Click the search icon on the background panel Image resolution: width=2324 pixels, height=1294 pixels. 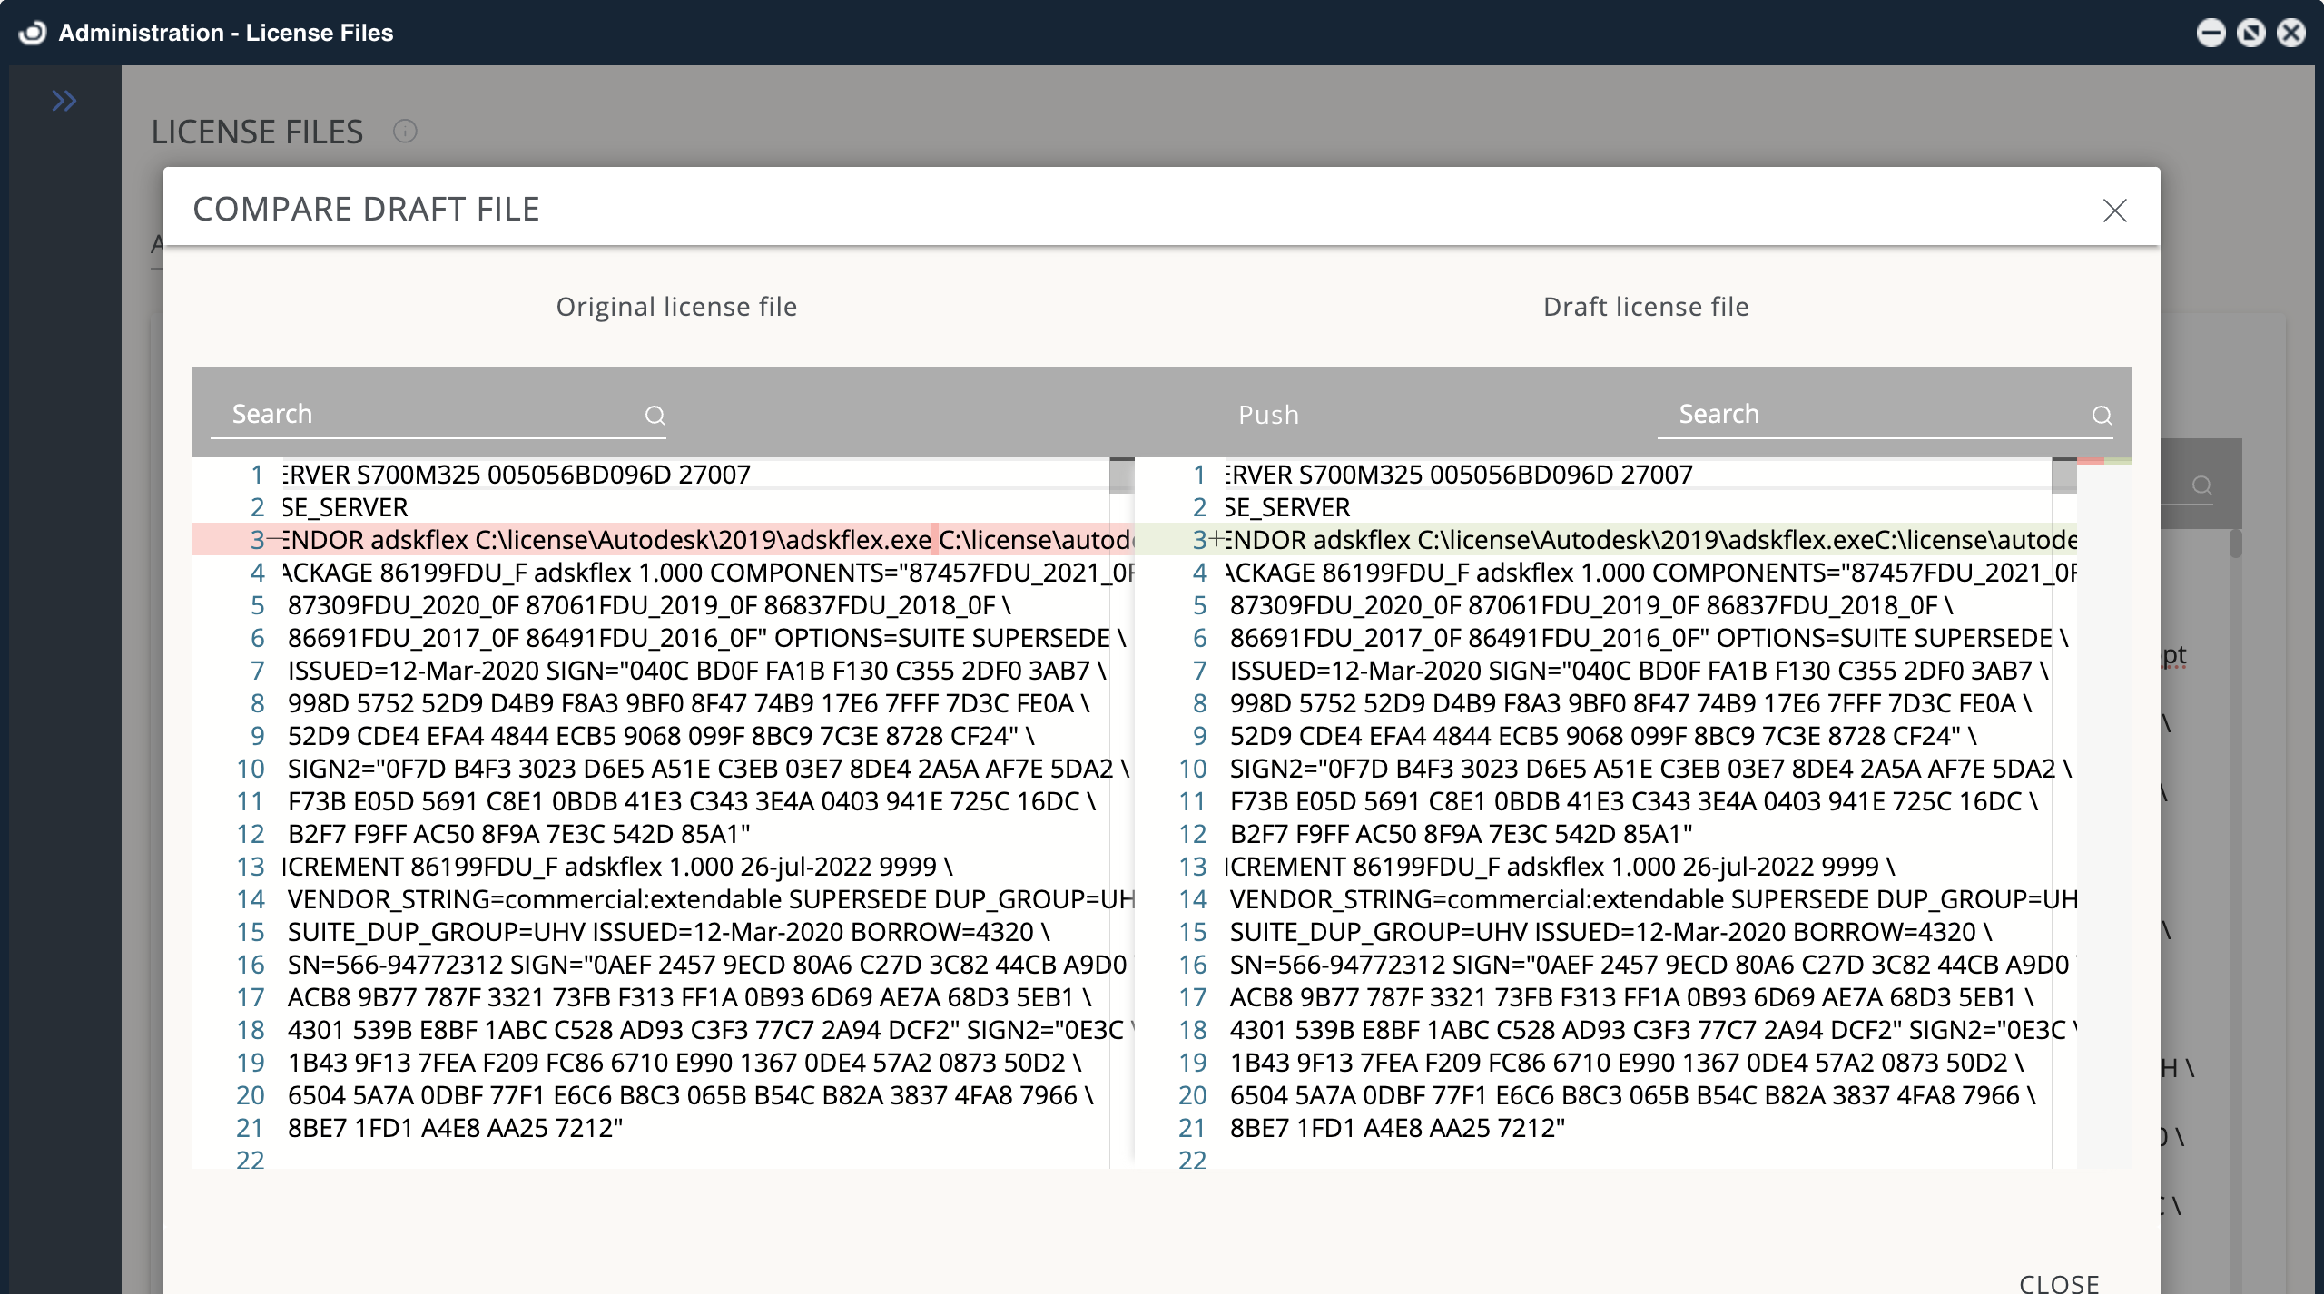coord(2201,486)
